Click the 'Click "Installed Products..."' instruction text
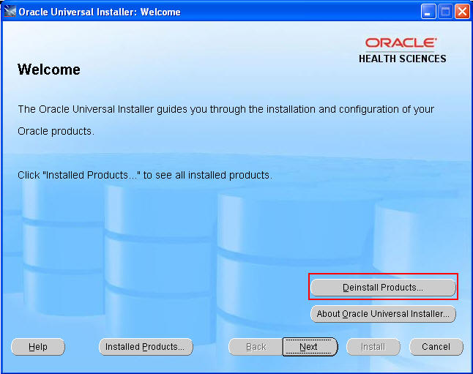 (x=145, y=175)
